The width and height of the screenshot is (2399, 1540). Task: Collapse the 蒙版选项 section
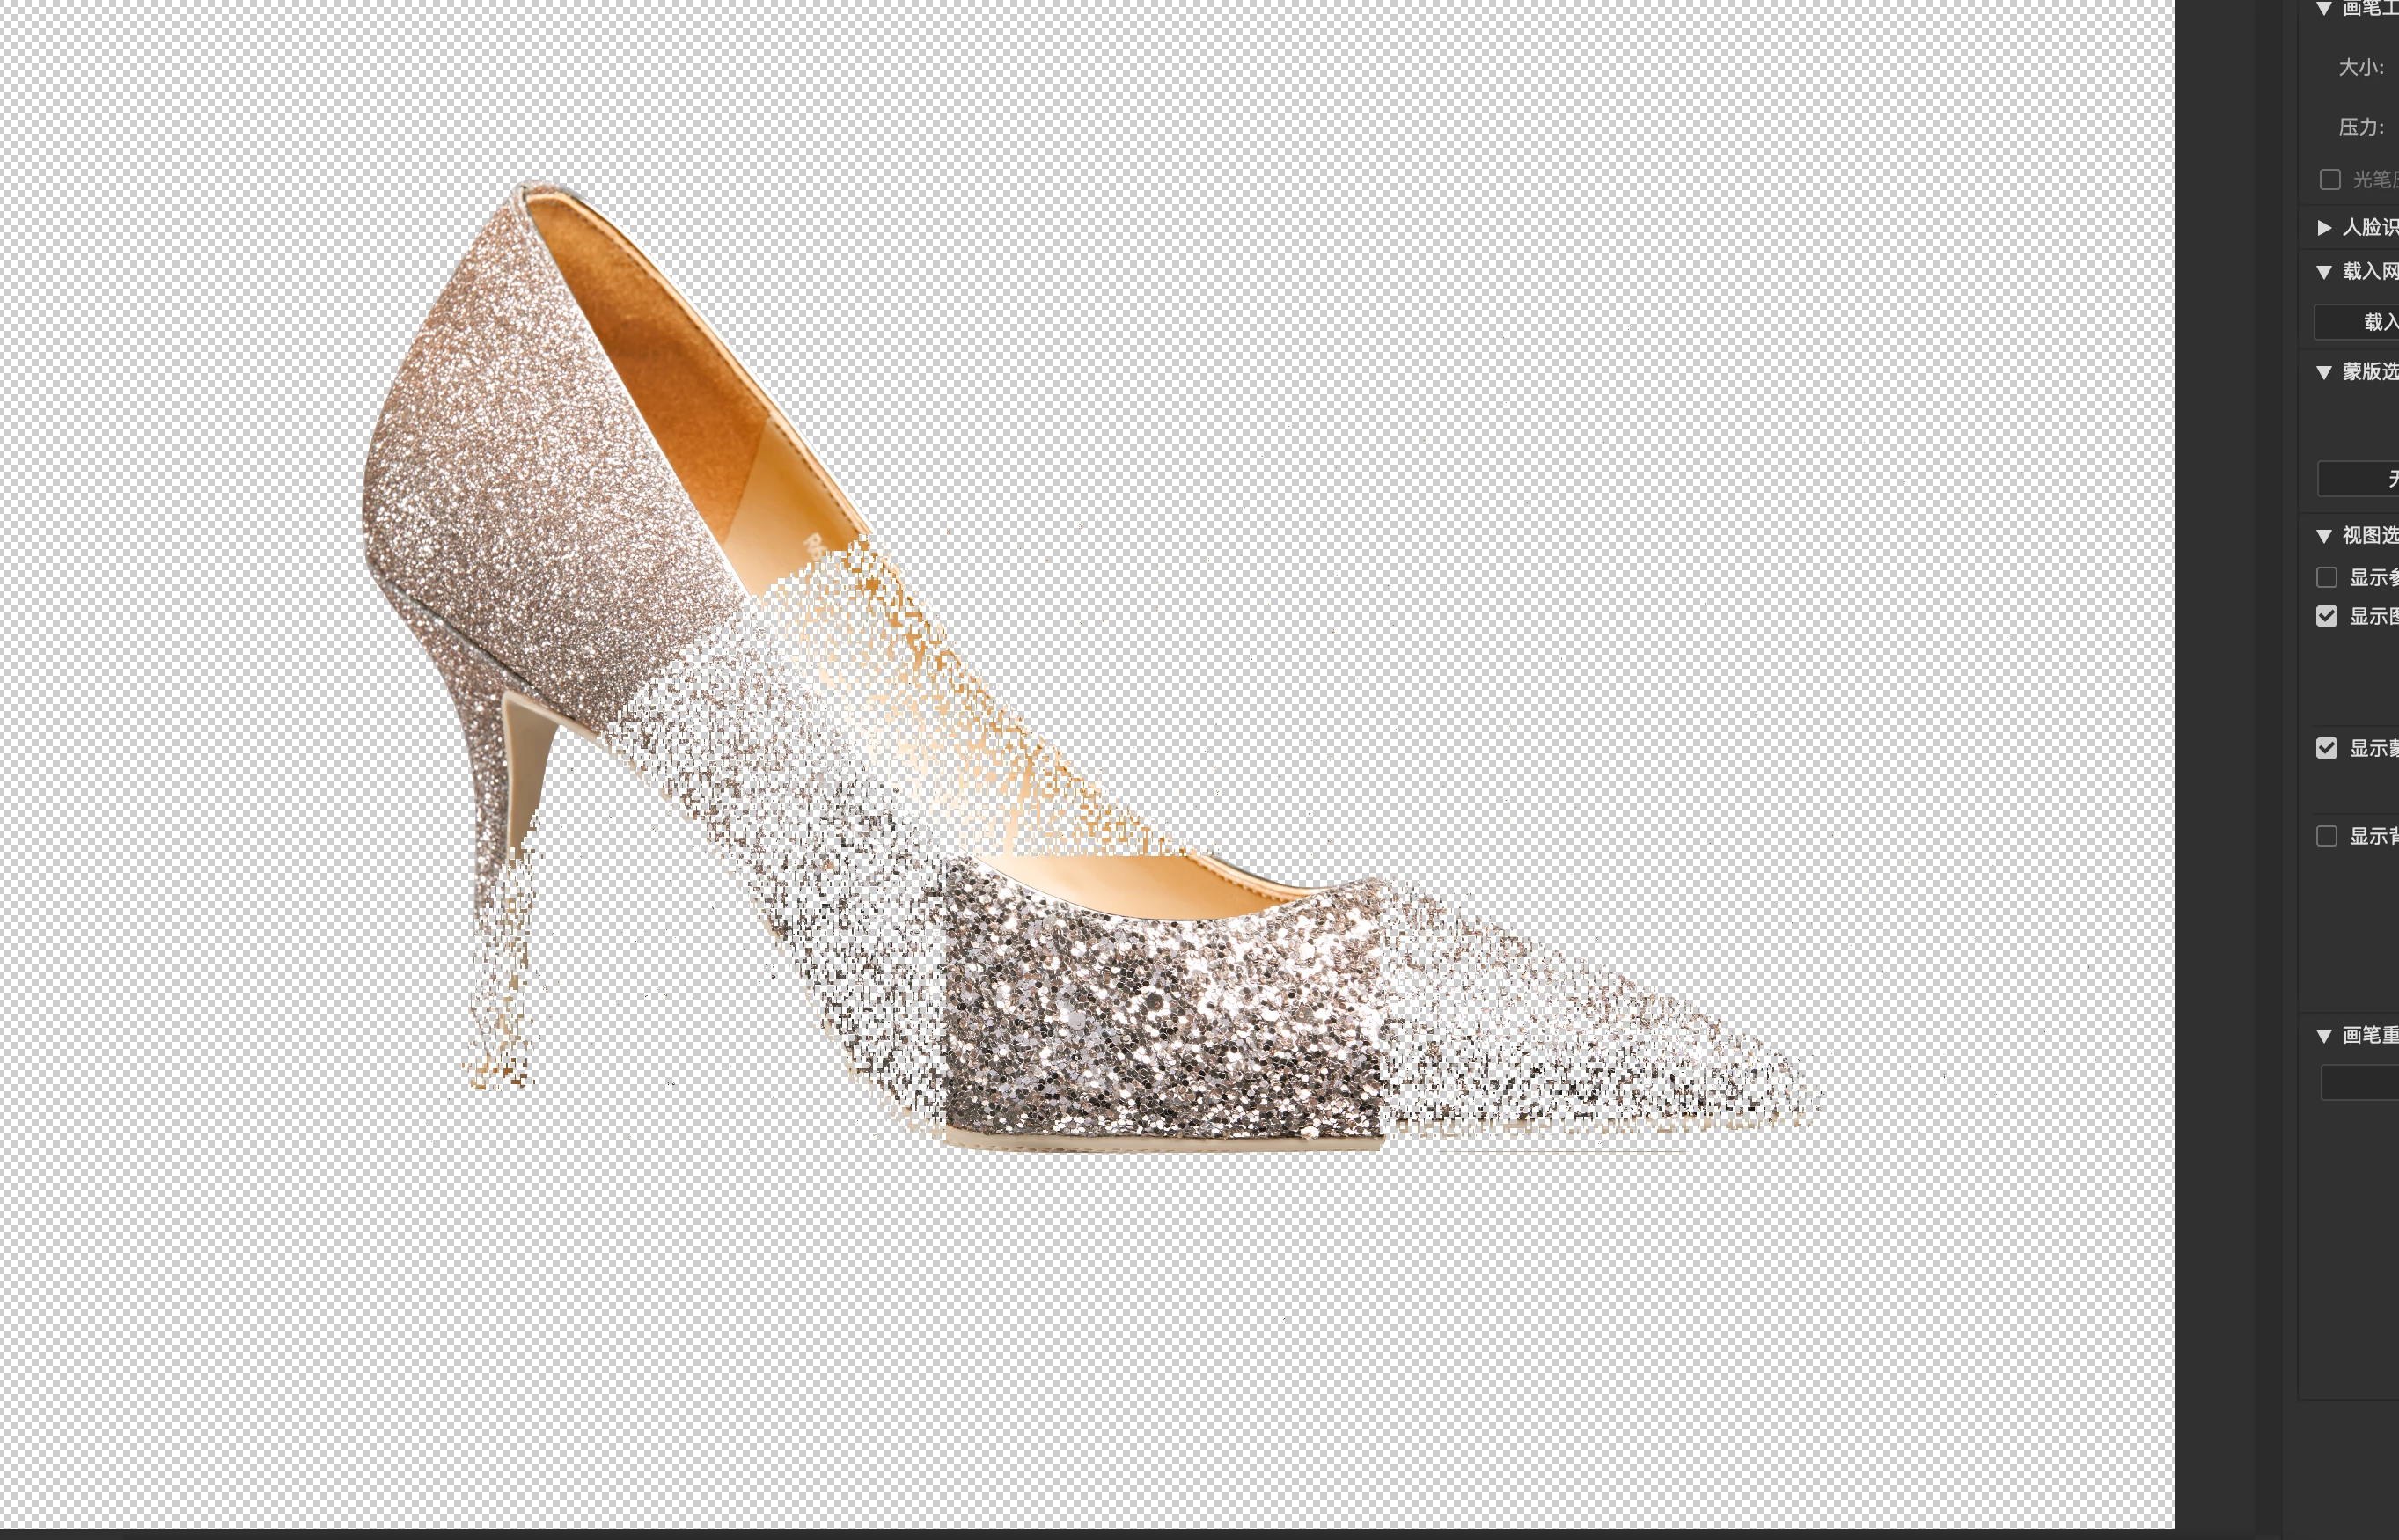pyautogui.click(x=2324, y=372)
